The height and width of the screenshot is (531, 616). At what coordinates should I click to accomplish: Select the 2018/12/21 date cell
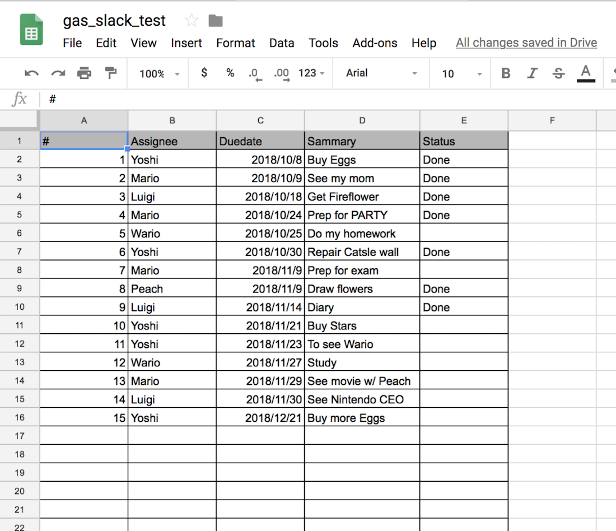click(260, 417)
